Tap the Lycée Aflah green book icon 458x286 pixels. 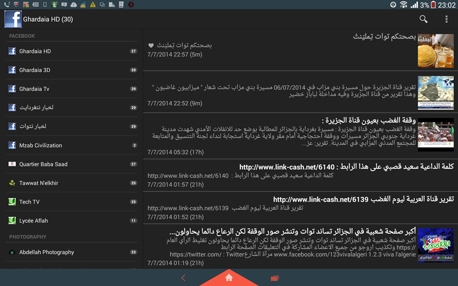click(x=12, y=221)
